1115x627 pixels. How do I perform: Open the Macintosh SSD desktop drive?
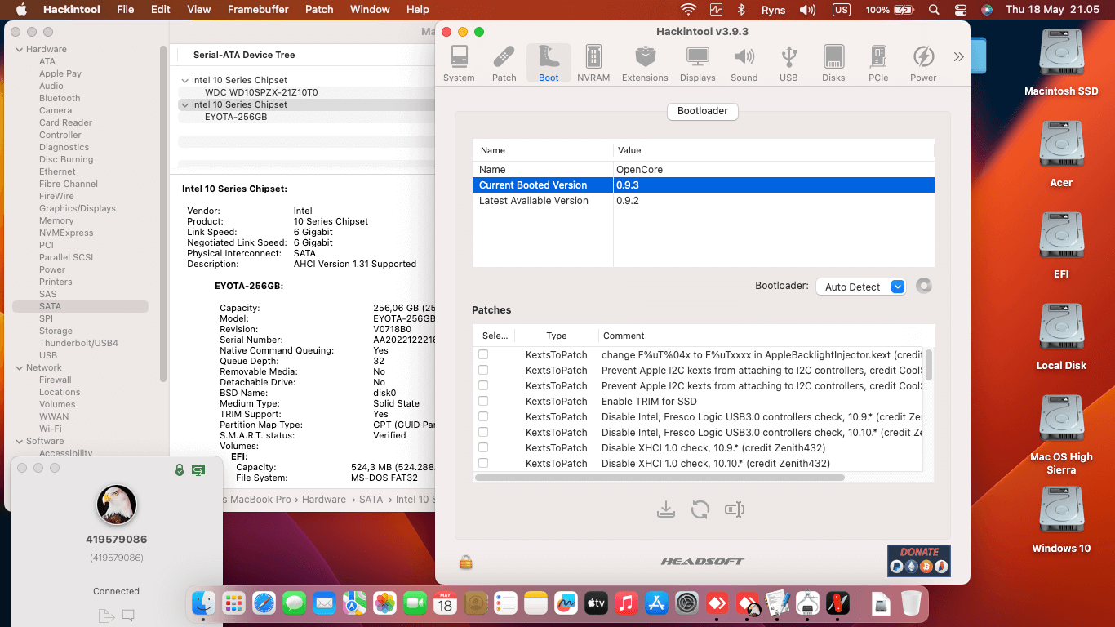pyautogui.click(x=1061, y=62)
